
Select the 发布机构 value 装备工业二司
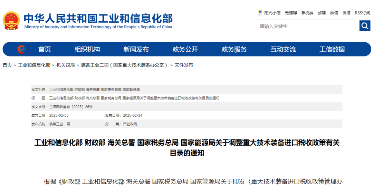(60, 124)
